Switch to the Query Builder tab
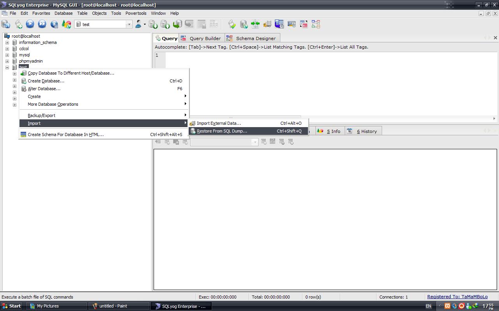Viewport: 499px width, 311px height. coord(201,38)
